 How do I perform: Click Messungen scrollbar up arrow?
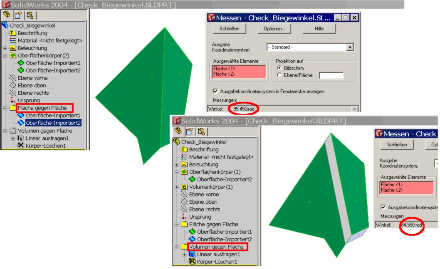tap(354, 109)
